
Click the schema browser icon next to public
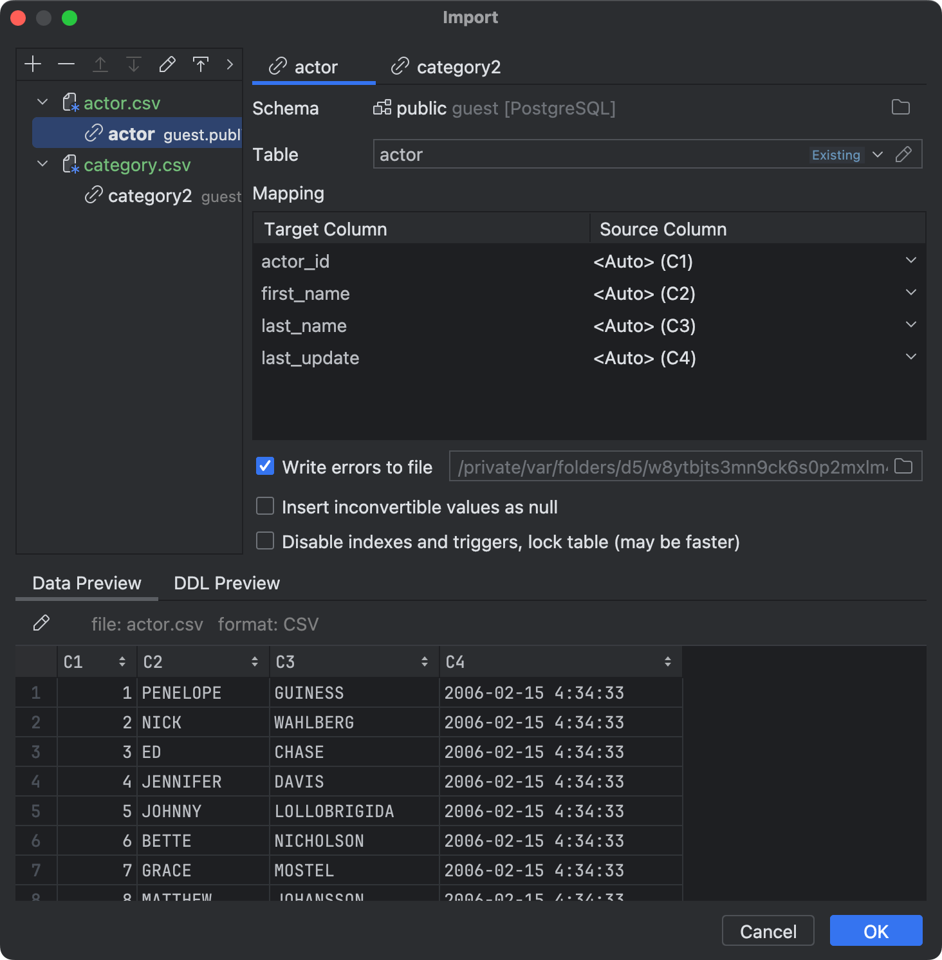point(382,108)
